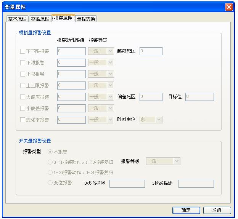
Task: Focus the 目标值 text box
Action: coord(199,97)
